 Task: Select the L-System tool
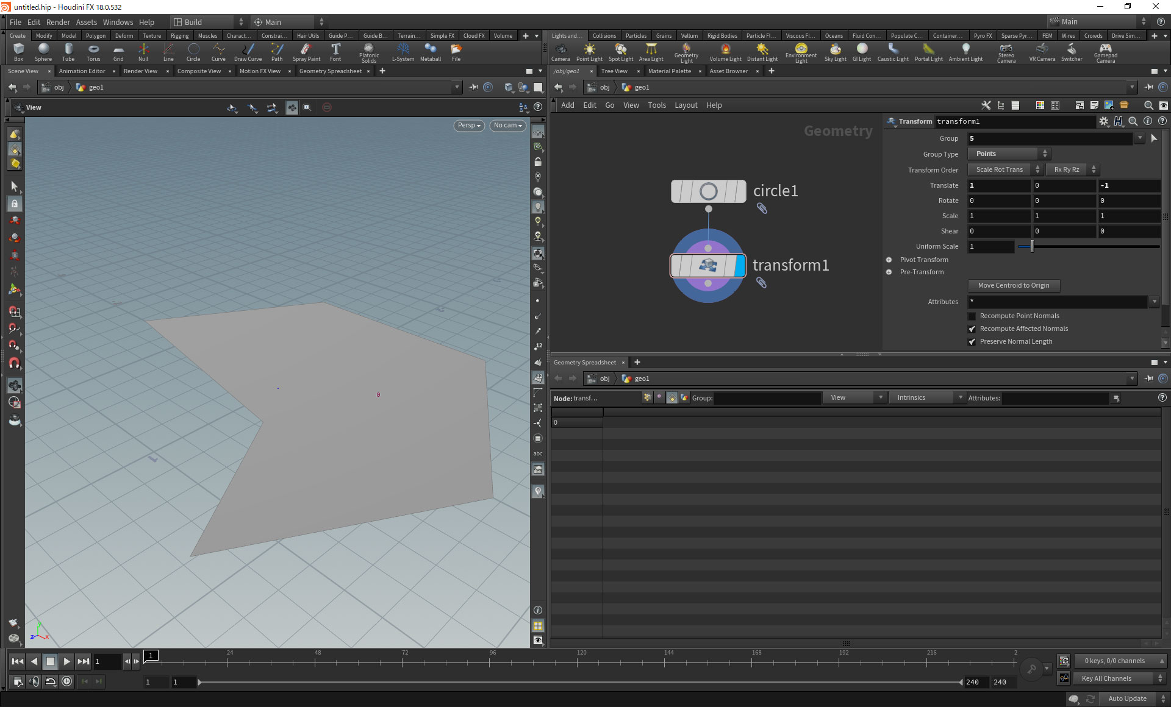[403, 52]
